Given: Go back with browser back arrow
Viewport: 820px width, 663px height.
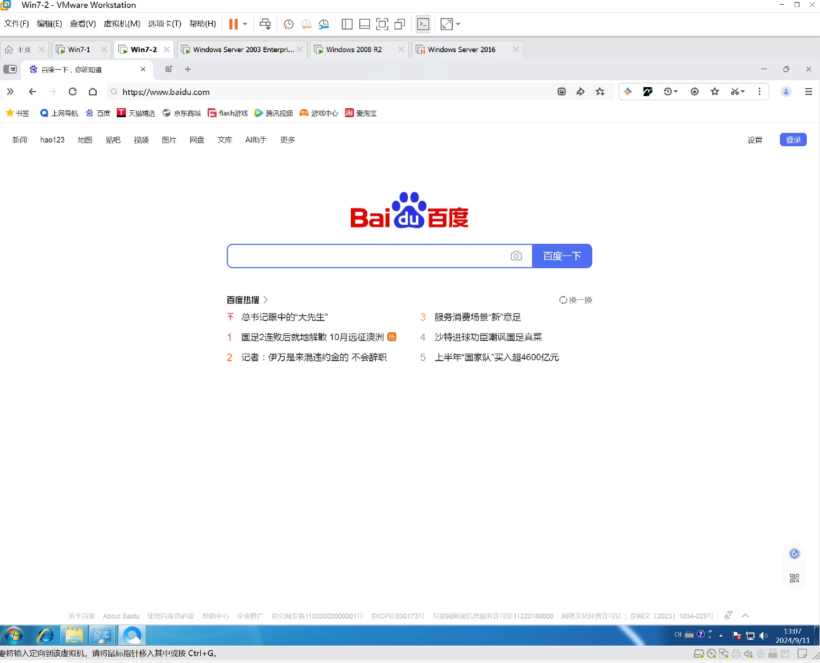Looking at the screenshot, I should pyautogui.click(x=32, y=91).
